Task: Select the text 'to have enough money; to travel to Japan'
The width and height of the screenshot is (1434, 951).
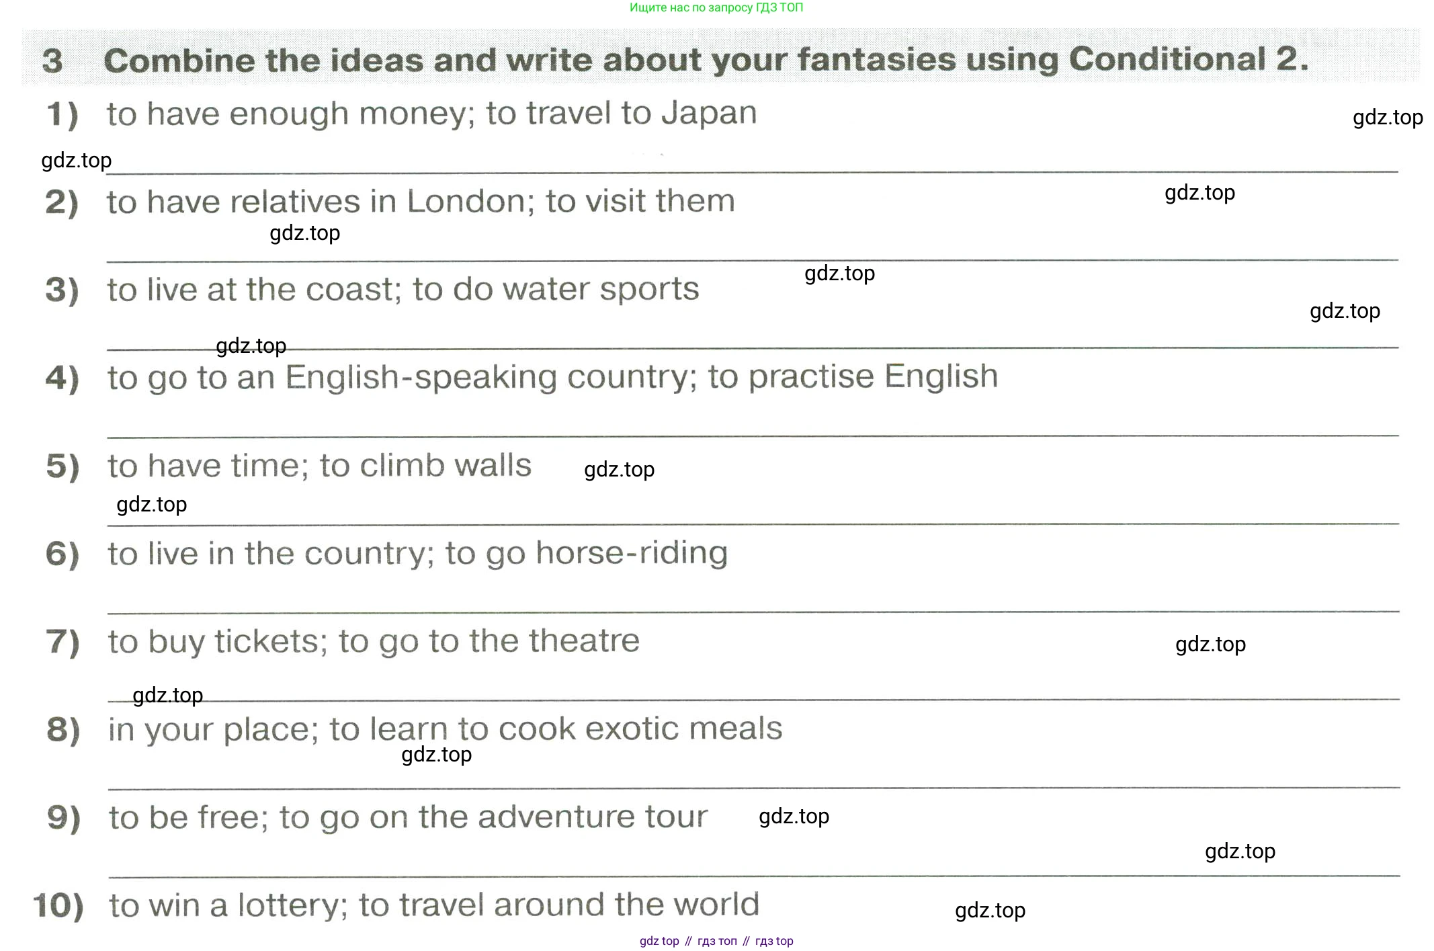Action: (x=431, y=114)
